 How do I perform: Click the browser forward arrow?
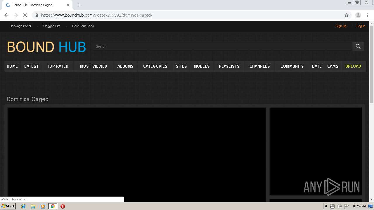click(x=16, y=15)
